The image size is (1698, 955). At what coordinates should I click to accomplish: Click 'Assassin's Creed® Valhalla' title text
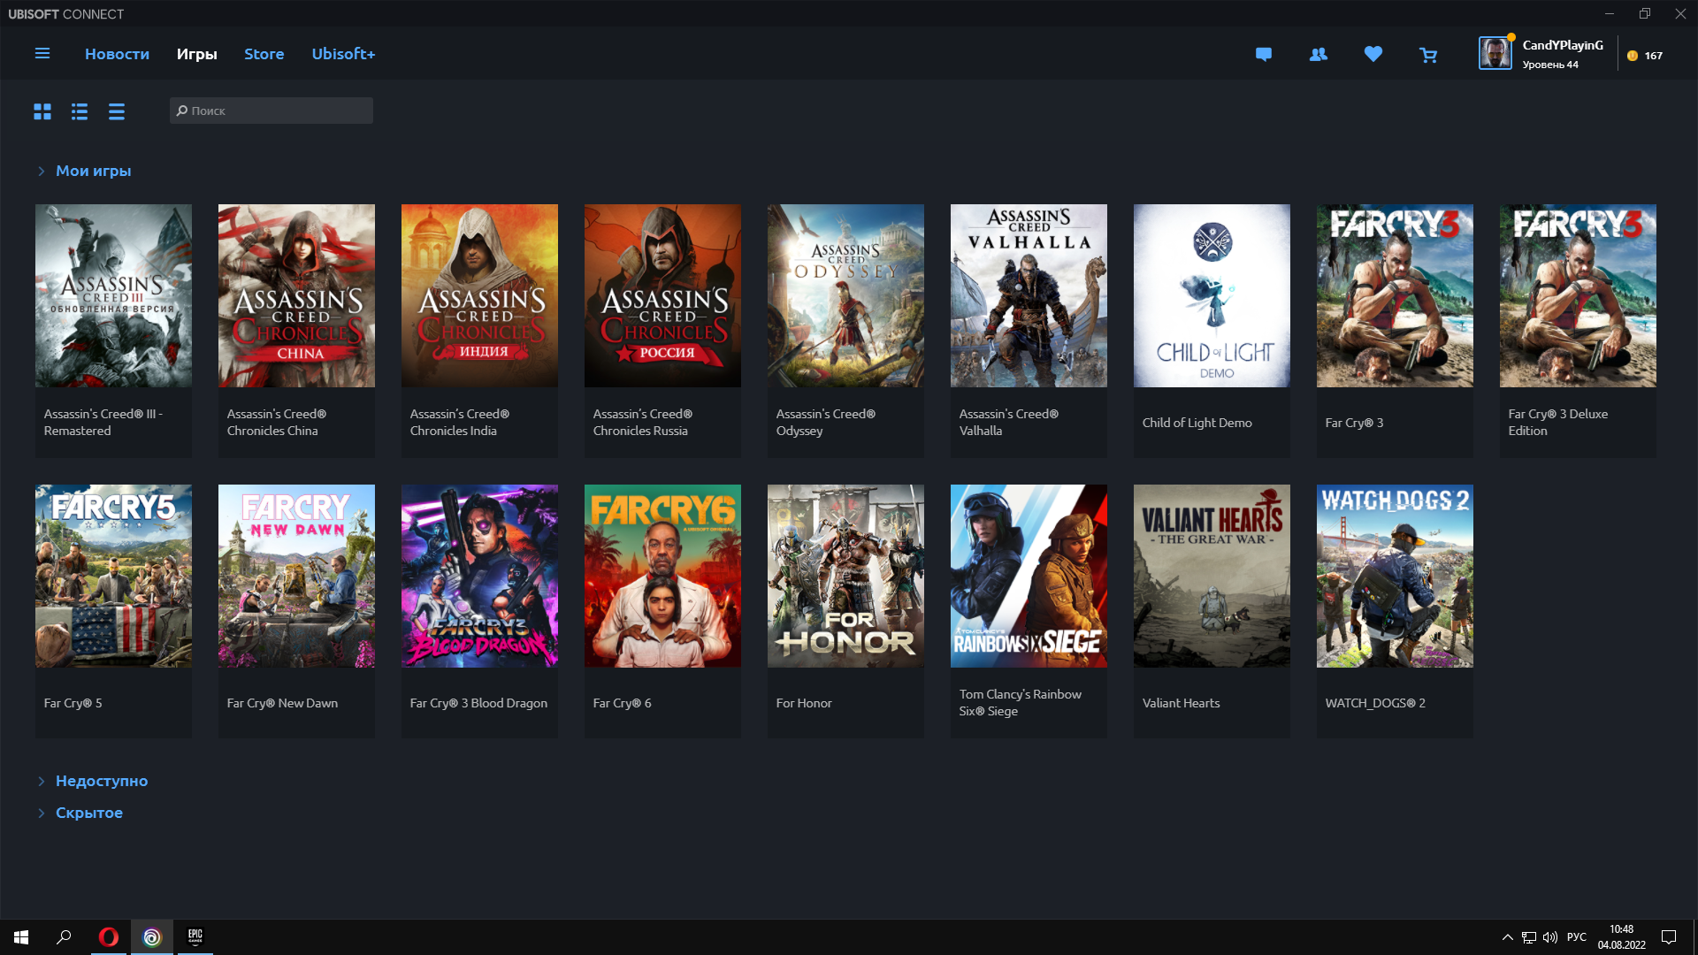coord(1008,423)
